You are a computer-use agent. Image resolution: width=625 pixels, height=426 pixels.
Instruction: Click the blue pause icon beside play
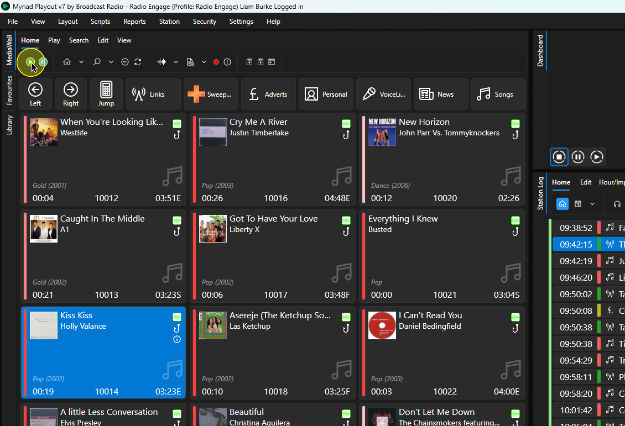point(43,62)
